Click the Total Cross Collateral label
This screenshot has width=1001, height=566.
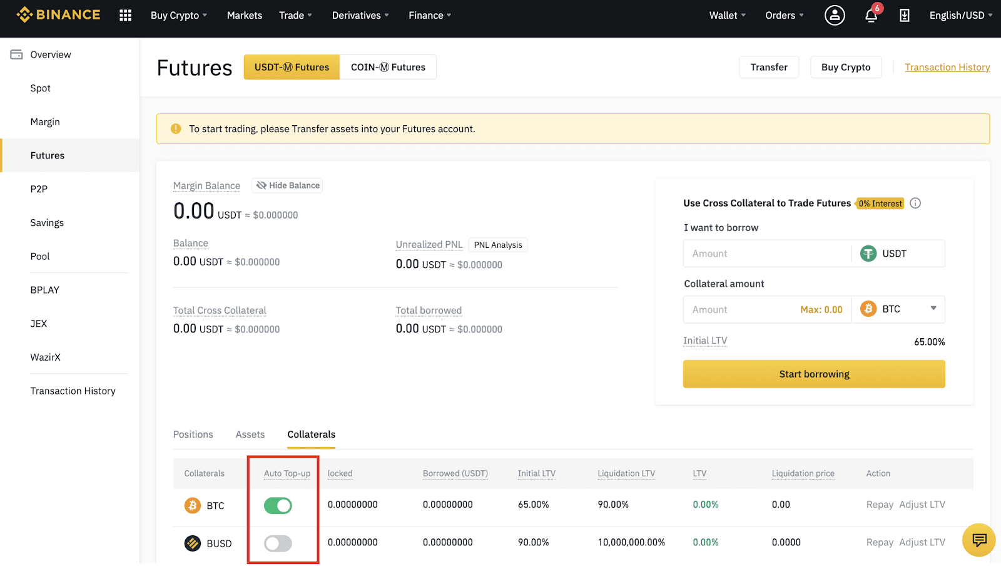click(220, 310)
